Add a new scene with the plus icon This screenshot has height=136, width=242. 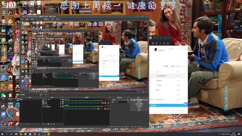pyautogui.click(x=21, y=124)
